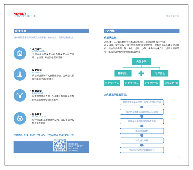Click the 咨询电话 phone number line
This screenshot has height=170, width=193.
44,135
